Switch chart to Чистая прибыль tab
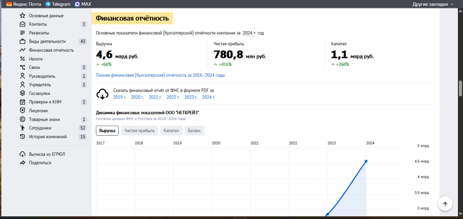The height and width of the screenshot is (219, 463). 139,131
